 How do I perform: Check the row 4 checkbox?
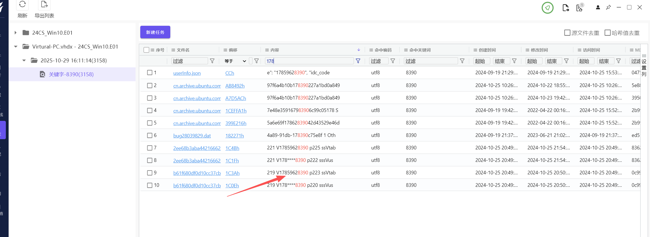tap(150, 110)
